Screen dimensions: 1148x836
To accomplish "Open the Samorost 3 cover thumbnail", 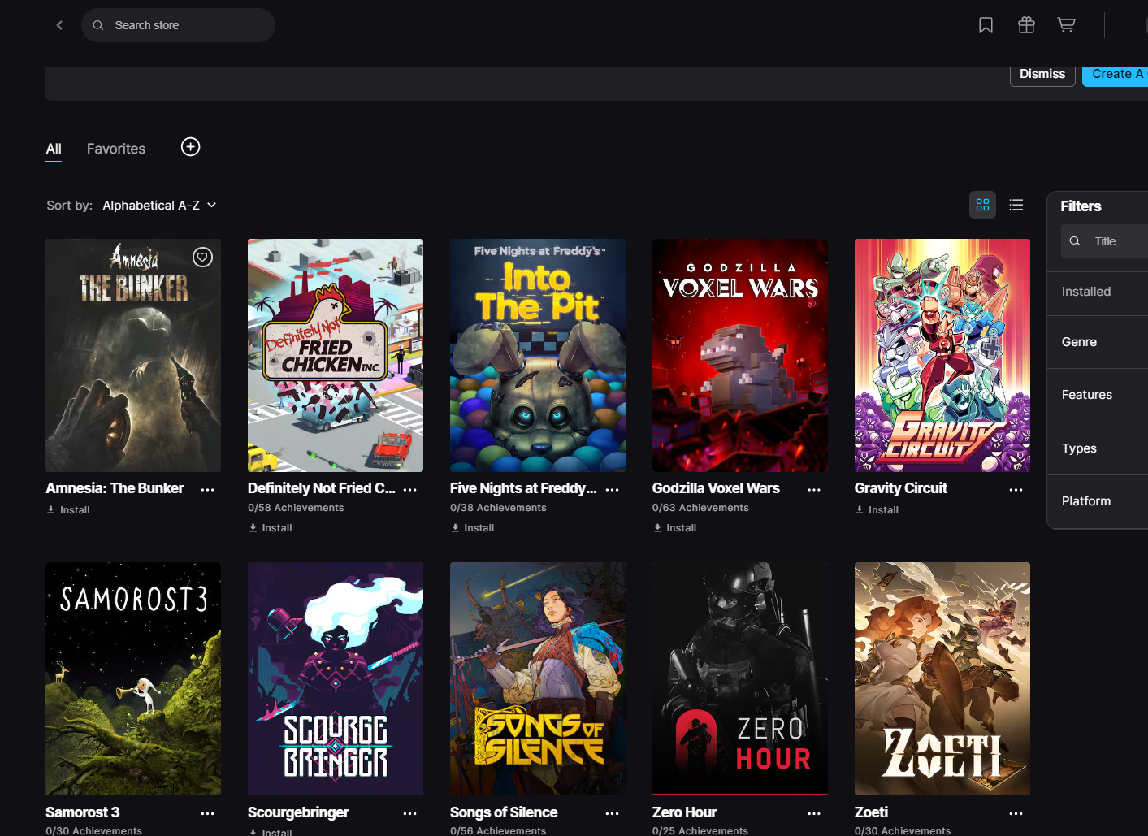I will pyautogui.click(x=133, y=678).
